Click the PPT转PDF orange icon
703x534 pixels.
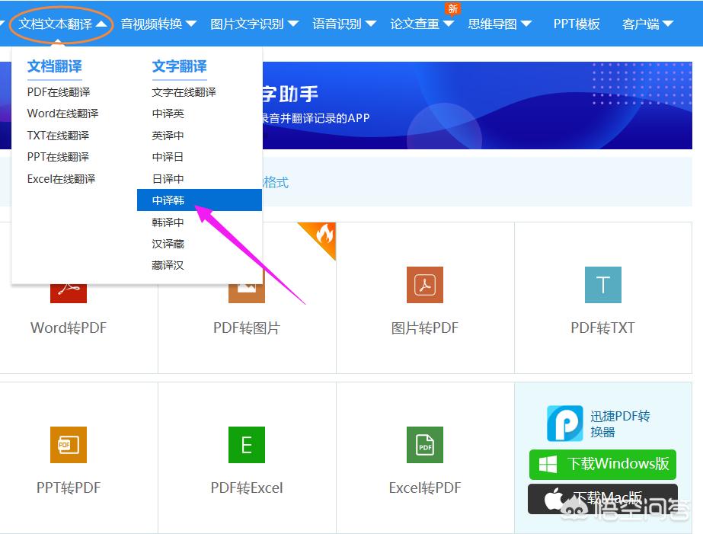pyautogui.click(x=68, y=445)
